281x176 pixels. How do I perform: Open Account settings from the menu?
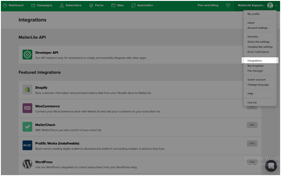click(x=257, y=28)
